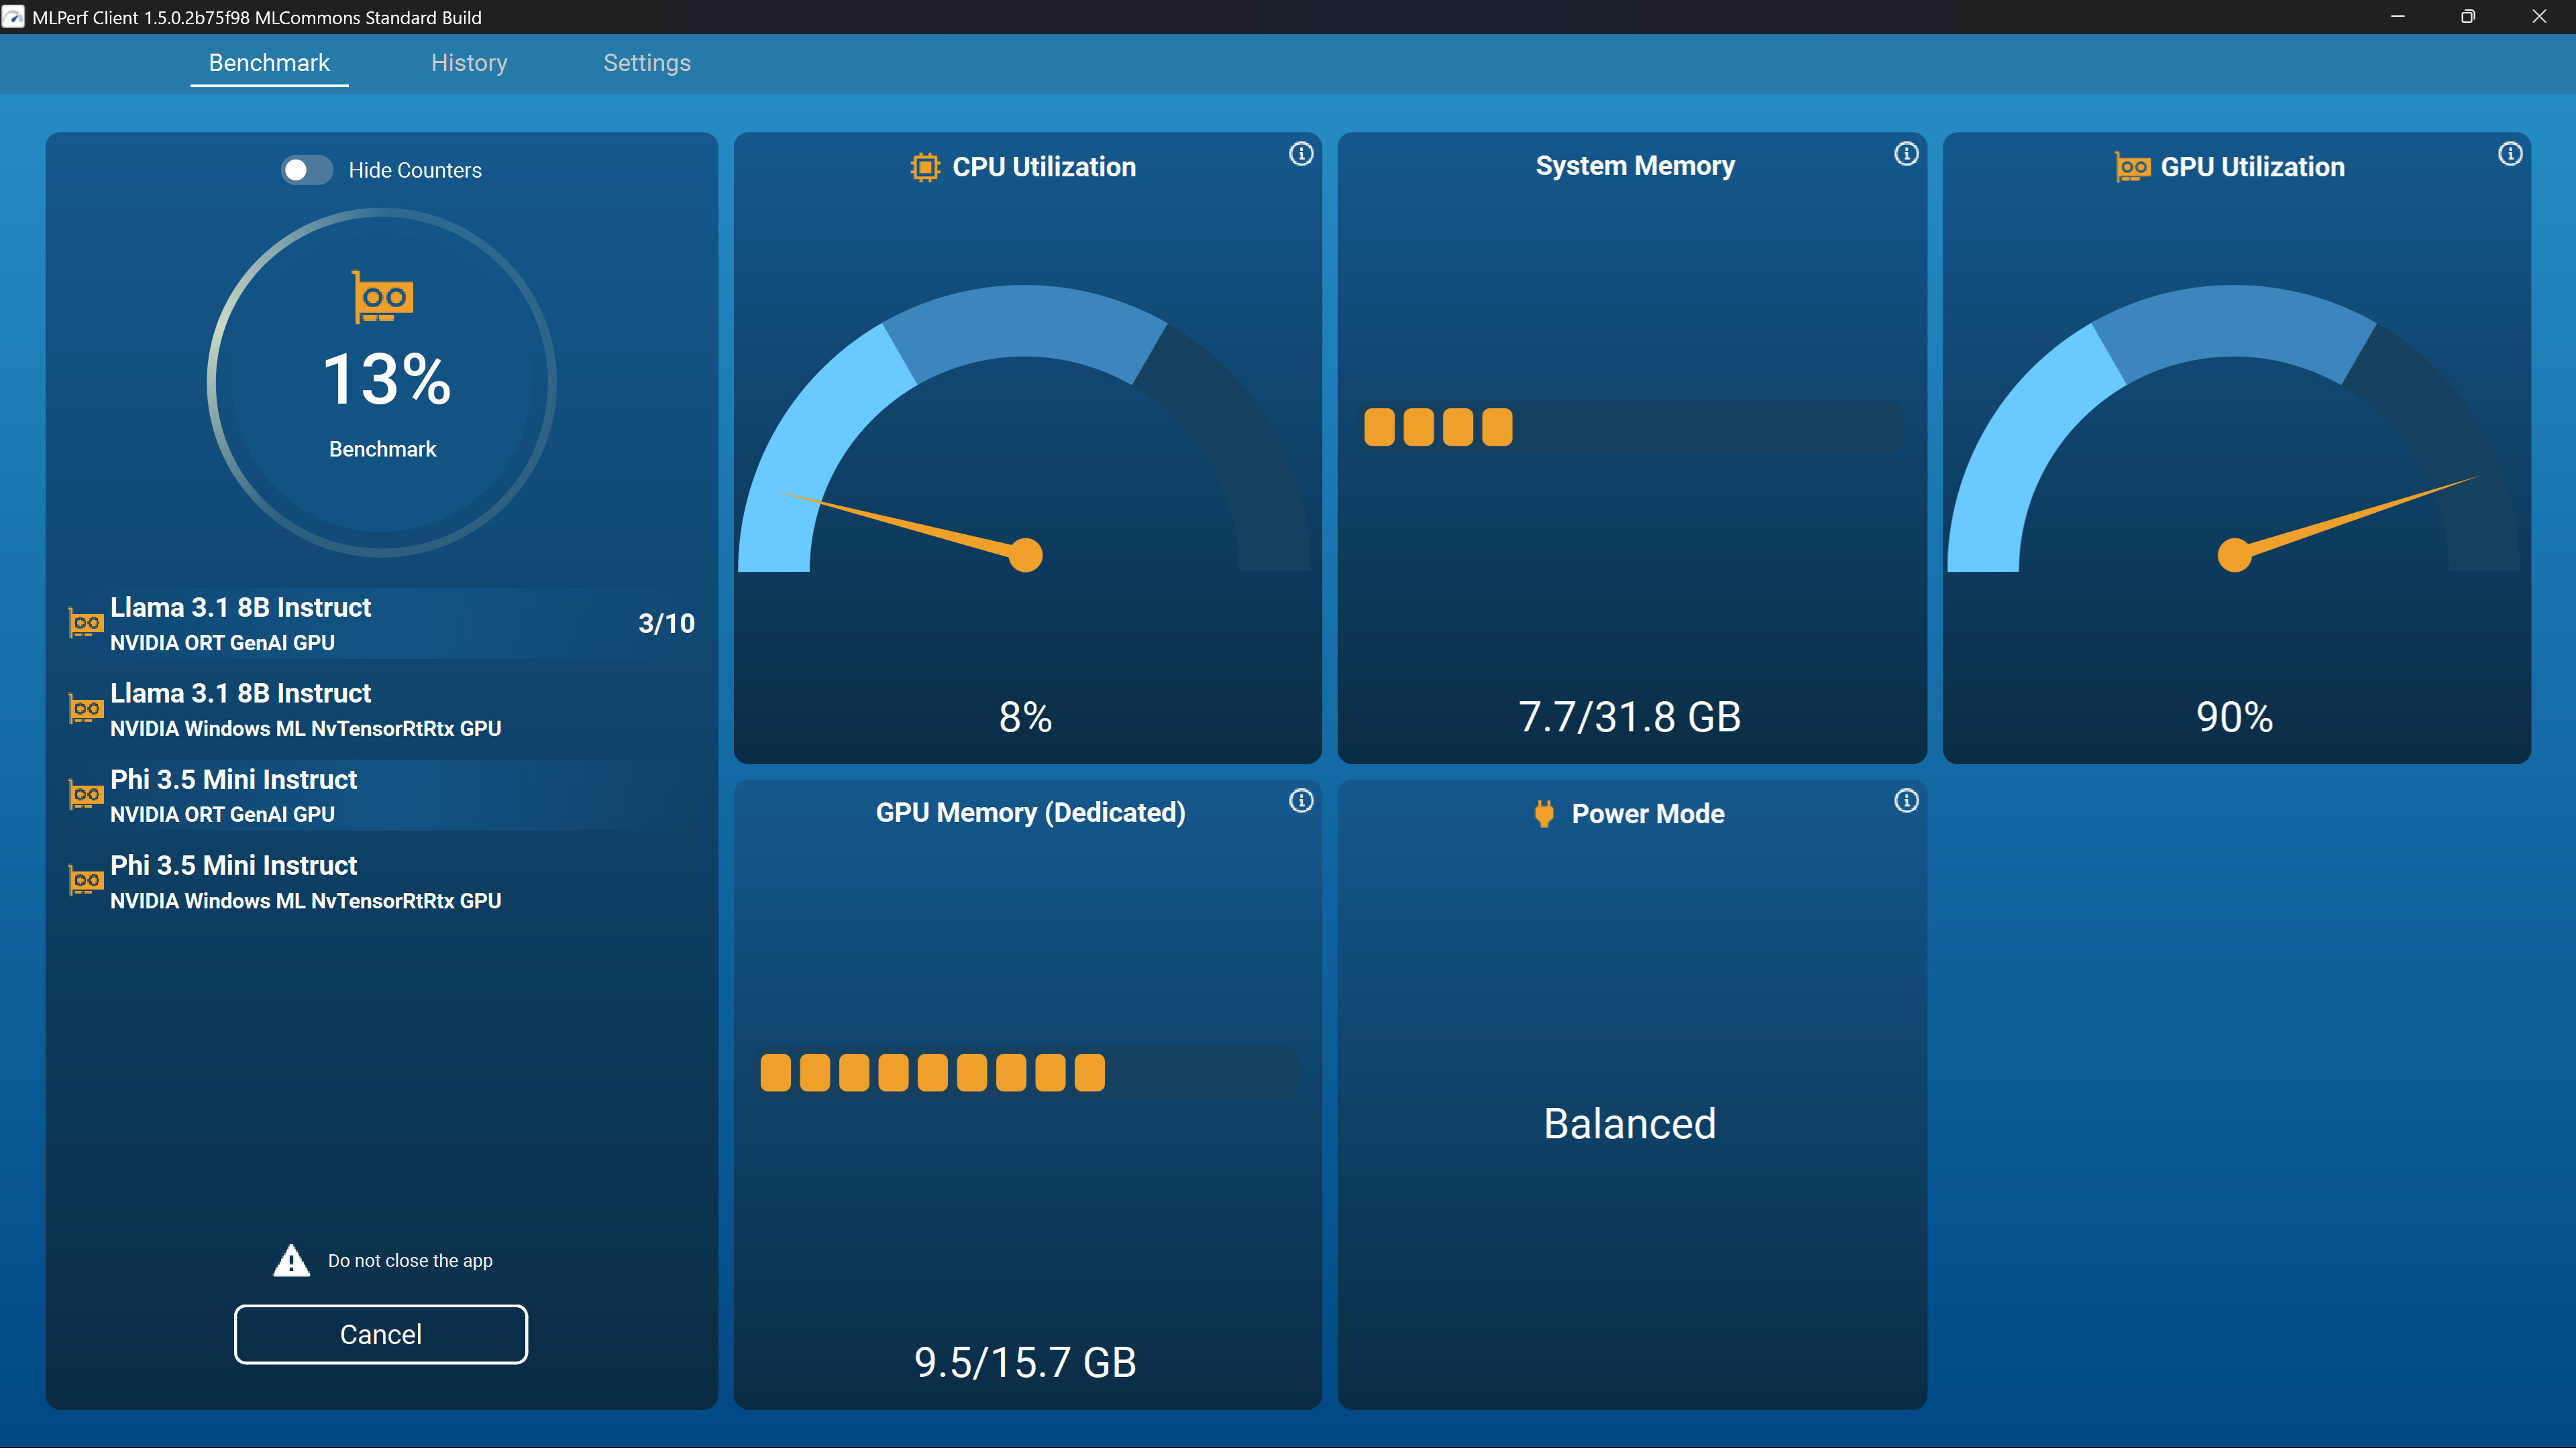Click the Power Mode info icon
Viewport: 2576px width, 1448px height.
1906,800
